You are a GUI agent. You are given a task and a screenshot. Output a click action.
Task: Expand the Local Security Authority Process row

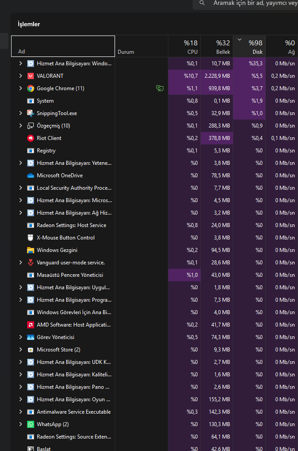pyautogui.click(x=20, y=188)
